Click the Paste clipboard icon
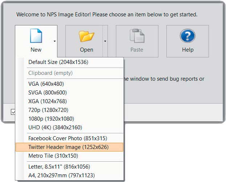This screenshot has width=226, height=182. [x=137, y=36]
